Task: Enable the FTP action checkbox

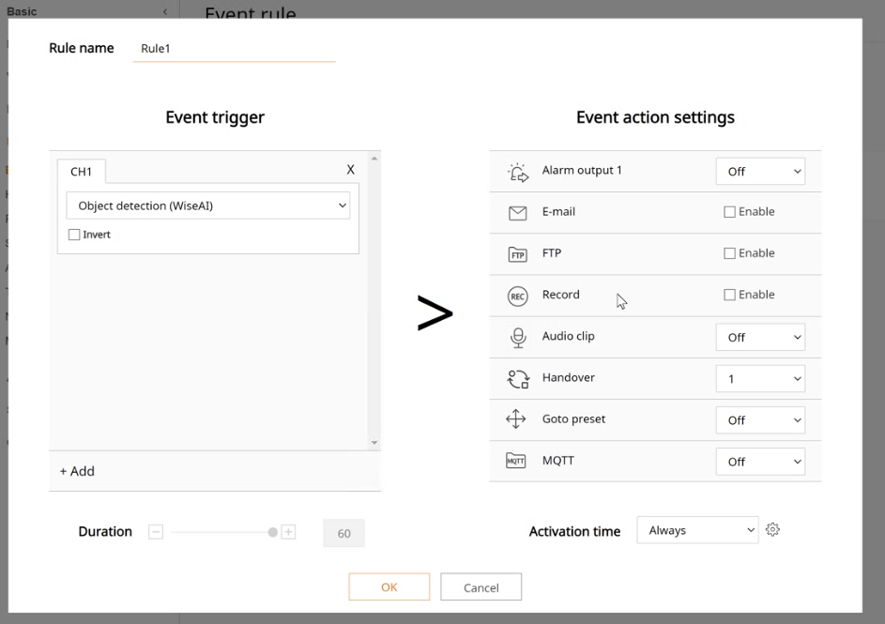Action: point(729,253)
